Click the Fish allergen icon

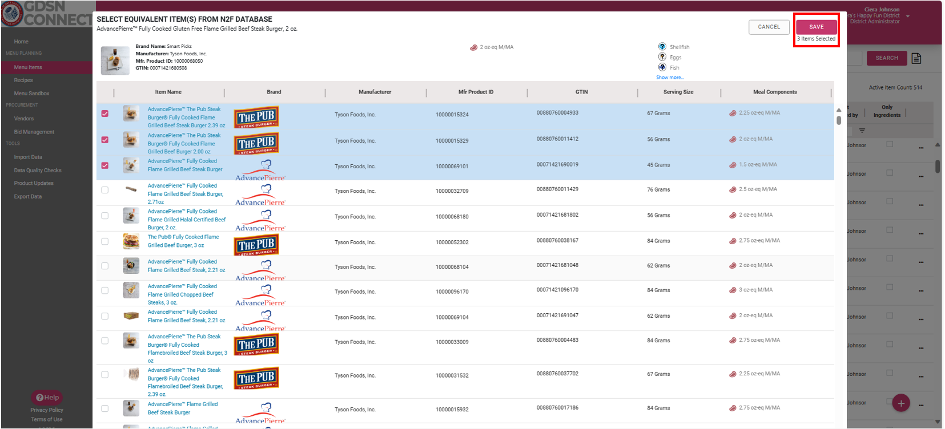pos(662,67)
